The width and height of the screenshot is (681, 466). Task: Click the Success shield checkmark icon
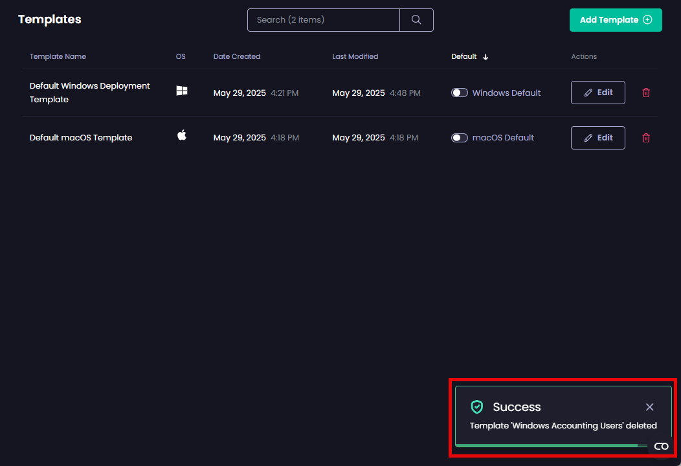click(477, 407)
